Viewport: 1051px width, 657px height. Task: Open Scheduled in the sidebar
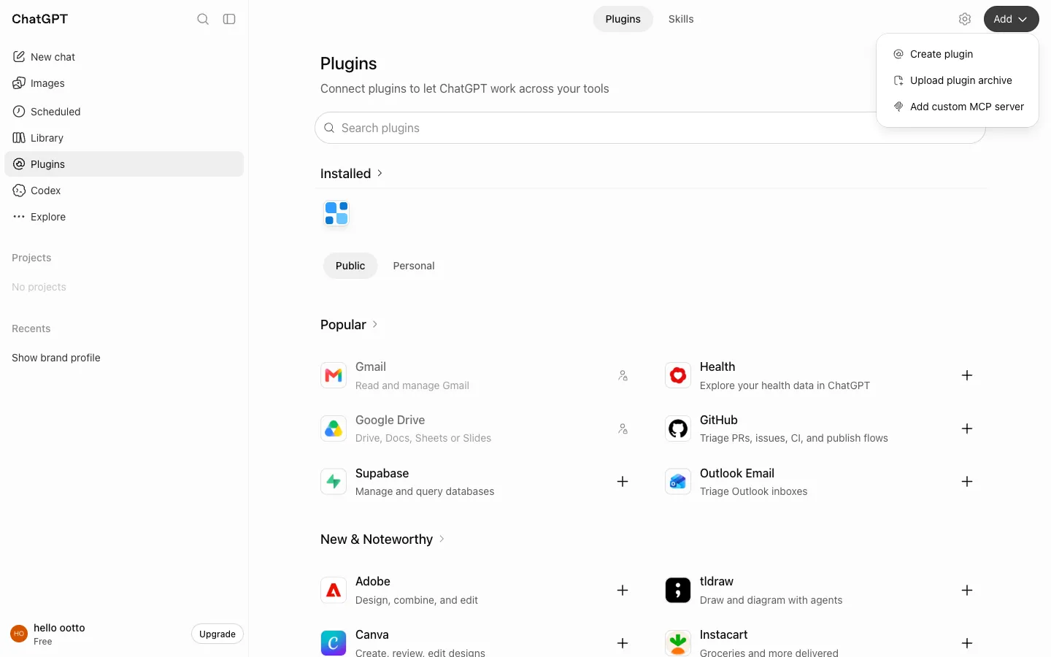coord(124,112)
